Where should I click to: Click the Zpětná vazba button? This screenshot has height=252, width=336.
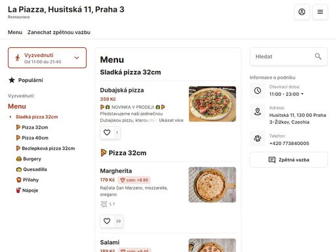[289, 159]
